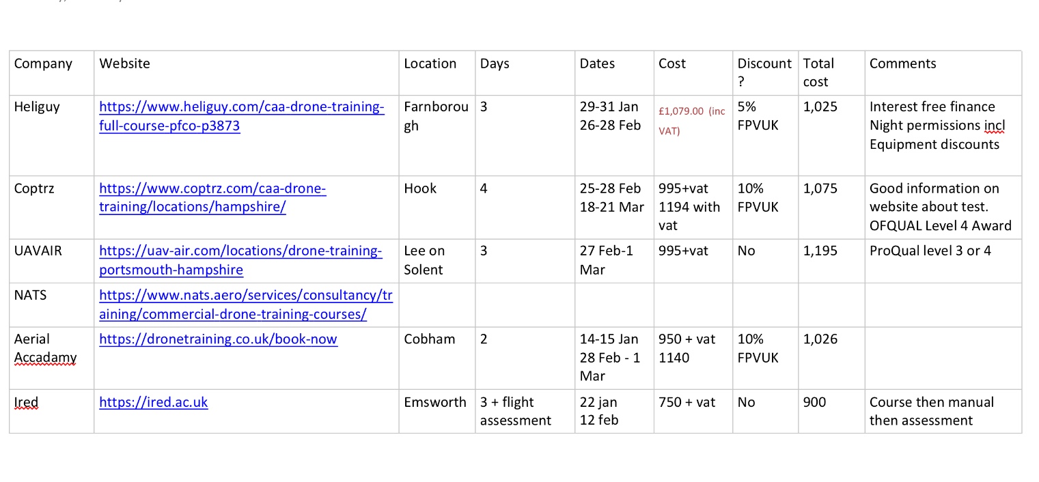
Task: Select the Heliguy company cell
Action: point(51,134)
